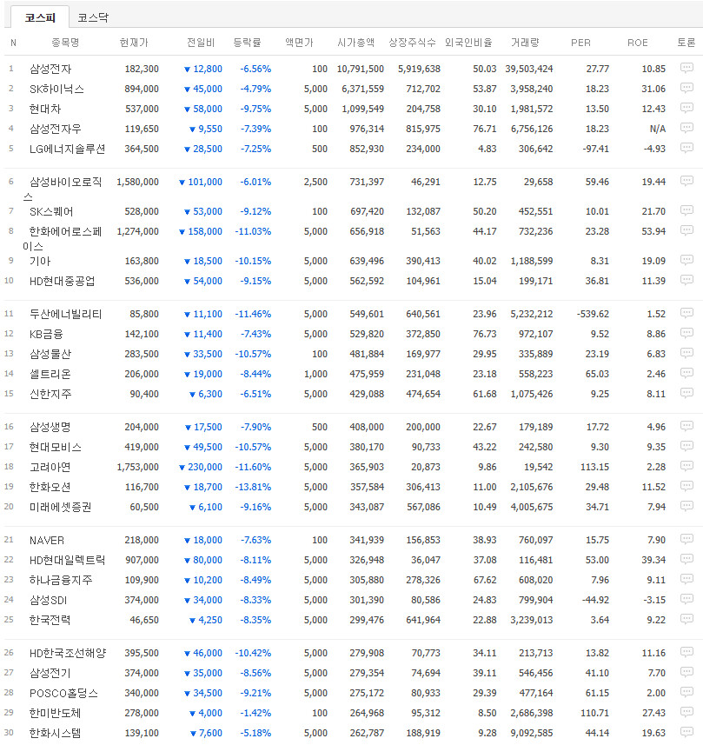703x745 pixels.
Task: Open the 한화에어로스페이스 stock link
Action: [x=63, y=238]
